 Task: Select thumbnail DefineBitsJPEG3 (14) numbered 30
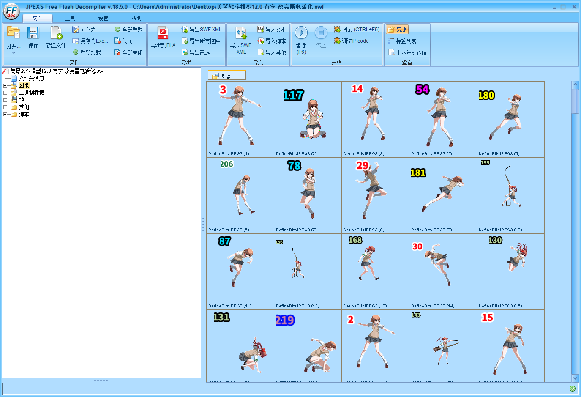443,271
